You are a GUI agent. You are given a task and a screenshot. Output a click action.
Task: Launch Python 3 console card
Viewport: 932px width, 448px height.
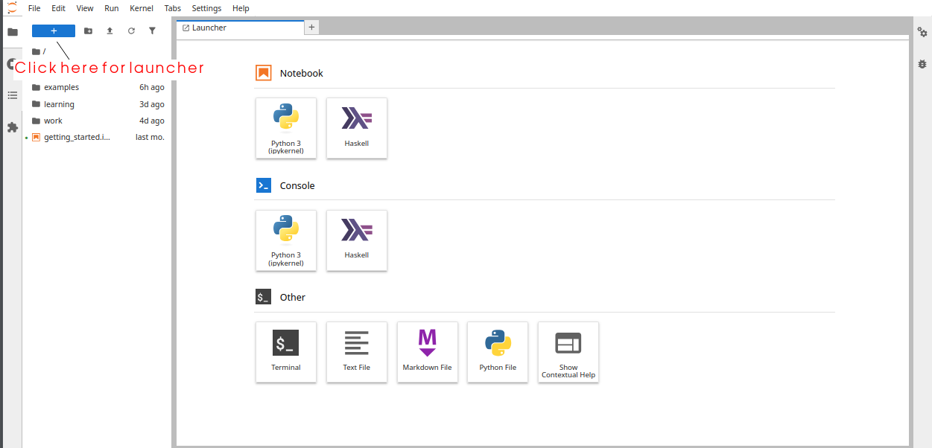pyautogui.click(x=286, y=240)
